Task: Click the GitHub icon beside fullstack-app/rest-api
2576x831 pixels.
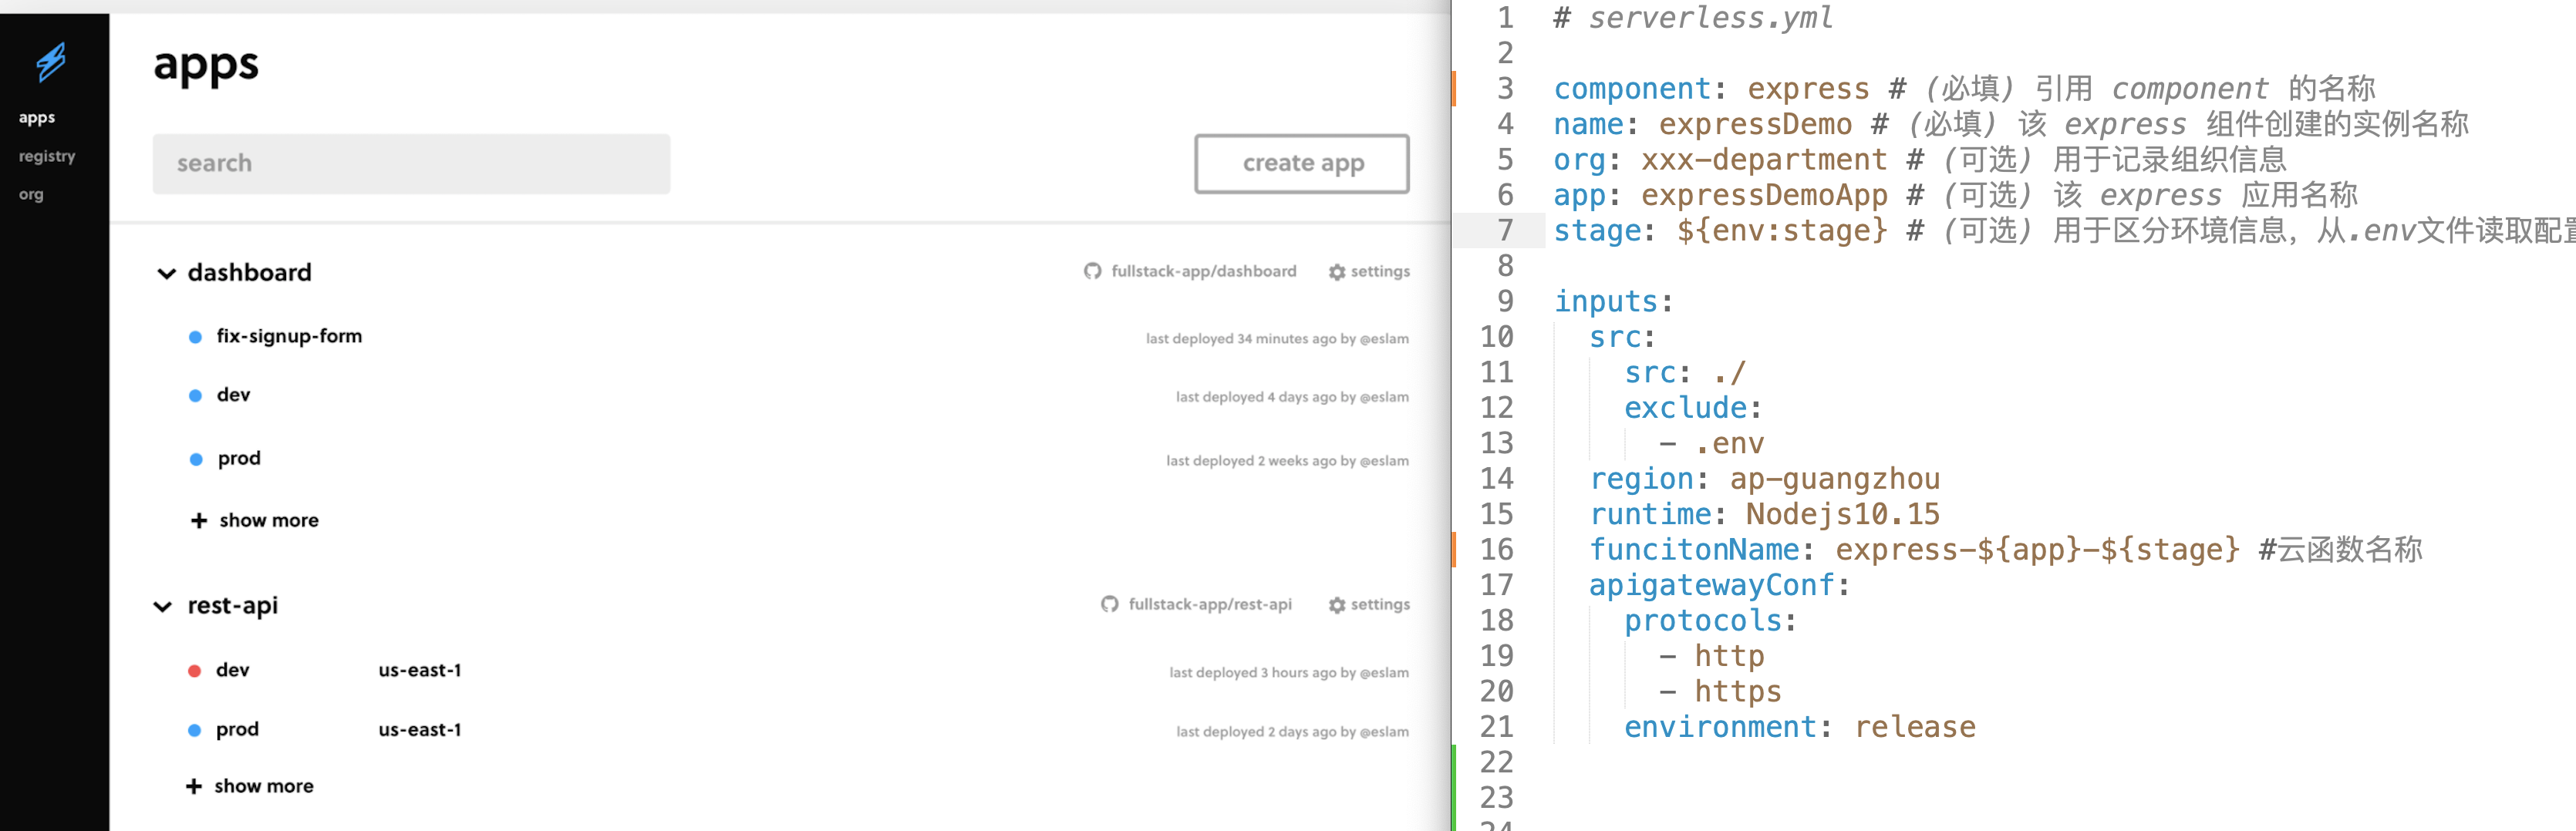Action: 1109,604
